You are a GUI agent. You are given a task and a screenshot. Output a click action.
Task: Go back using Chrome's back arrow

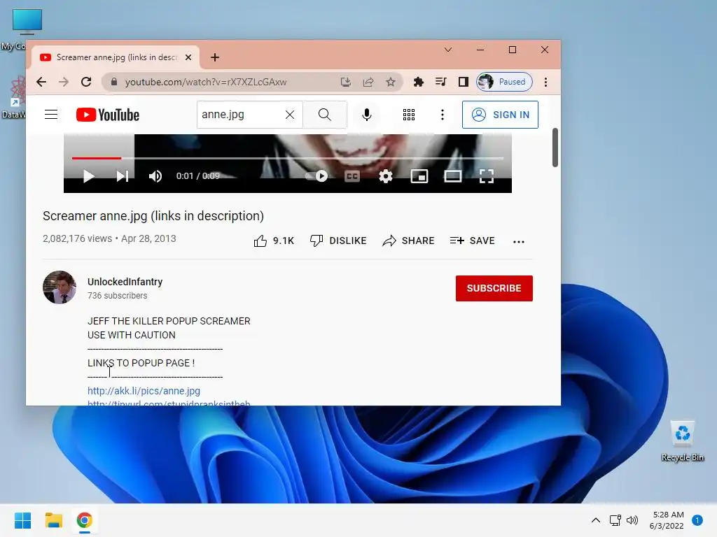pos(41,82)
